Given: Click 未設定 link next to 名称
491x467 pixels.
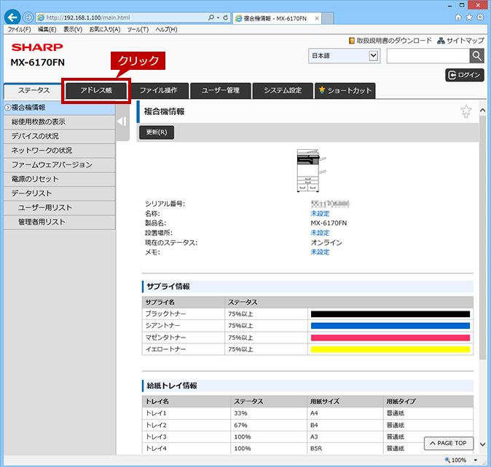Looking at the screenshot, I should click(x=320, y=213).
